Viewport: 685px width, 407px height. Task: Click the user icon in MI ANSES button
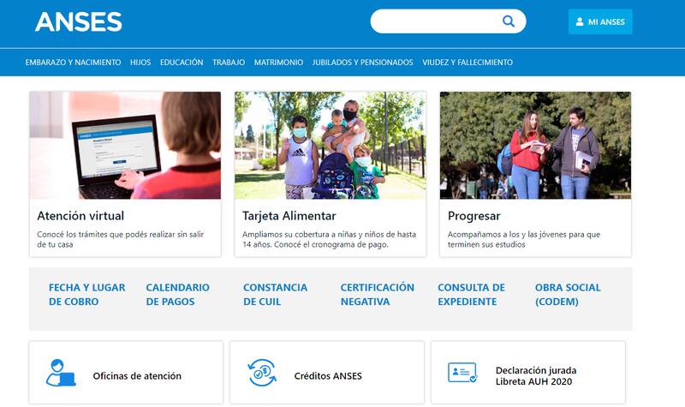tap(580, 21)
